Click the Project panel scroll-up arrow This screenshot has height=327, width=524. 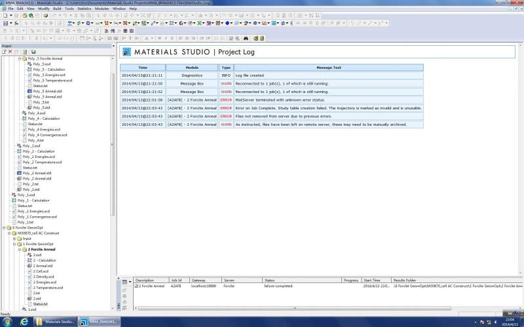pos(113,58)
